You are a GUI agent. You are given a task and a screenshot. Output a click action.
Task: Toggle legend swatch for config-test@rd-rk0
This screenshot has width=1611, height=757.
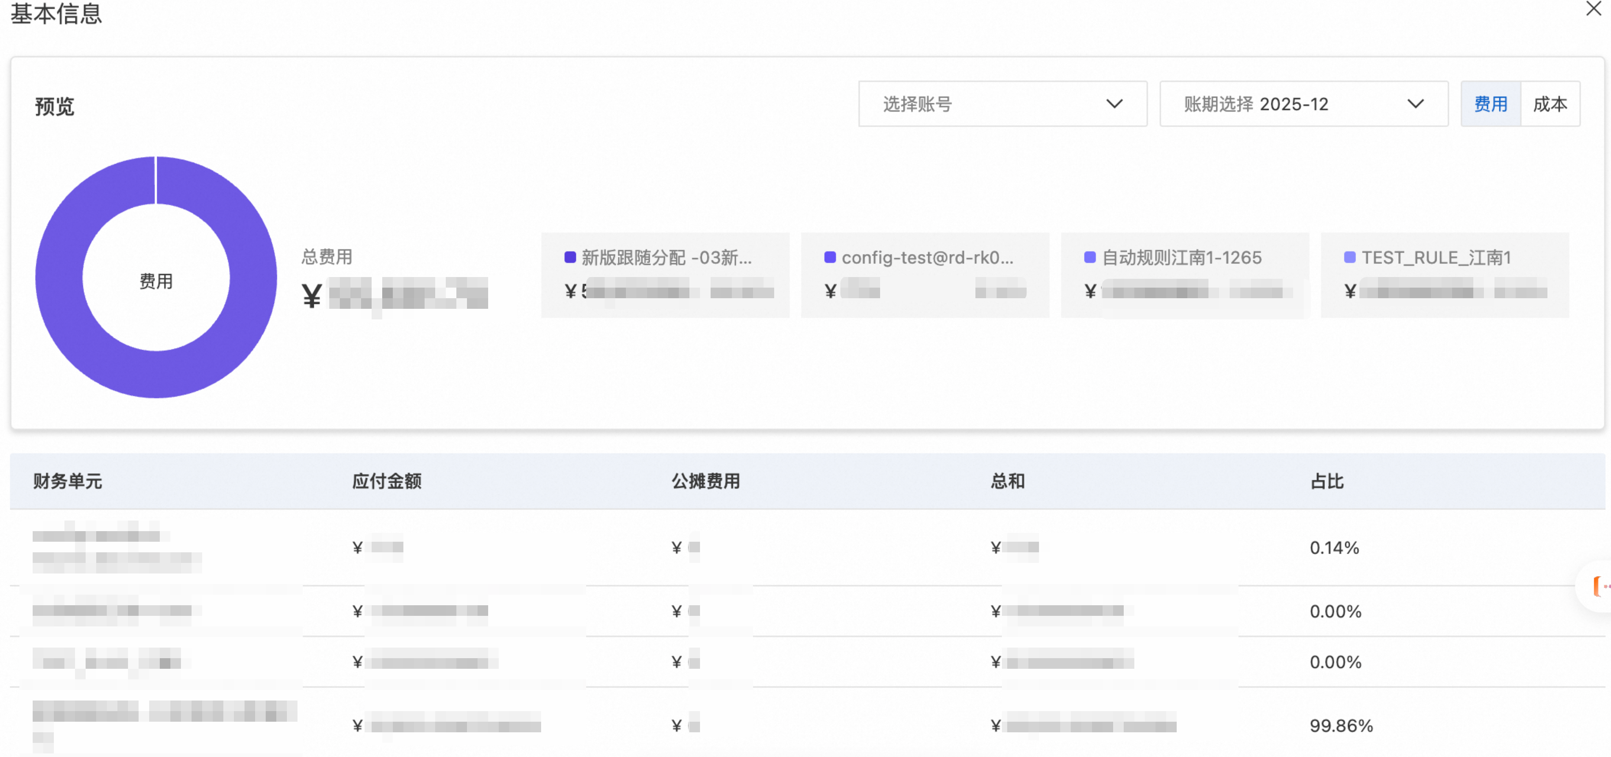coord(830,258)
